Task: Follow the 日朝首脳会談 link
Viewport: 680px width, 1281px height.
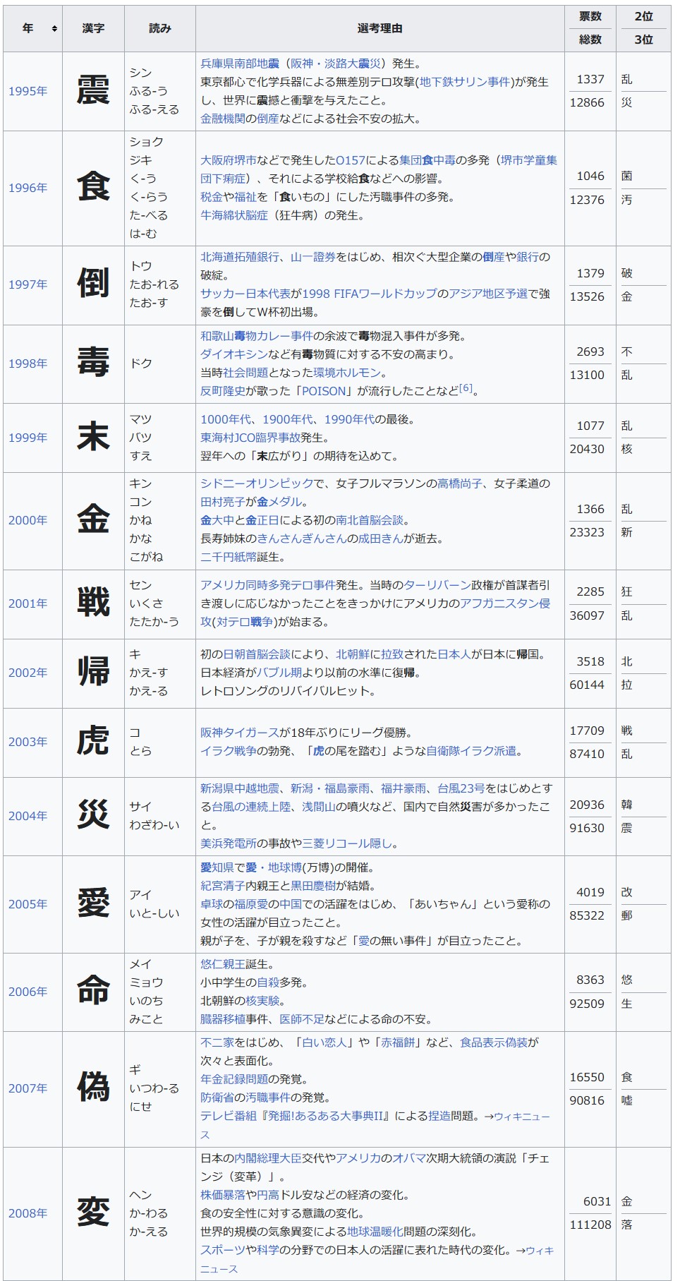Action: pos(257,654)
